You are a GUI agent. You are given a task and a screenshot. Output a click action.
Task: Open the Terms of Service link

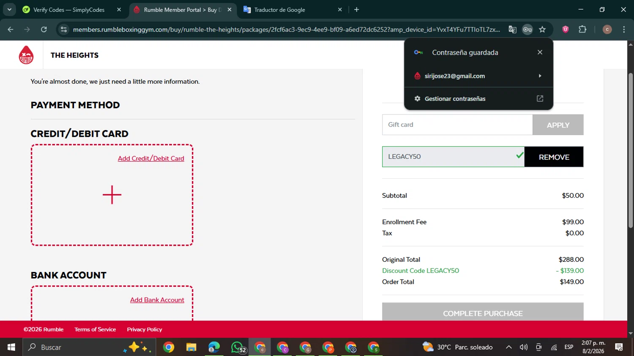pos(95,329)
